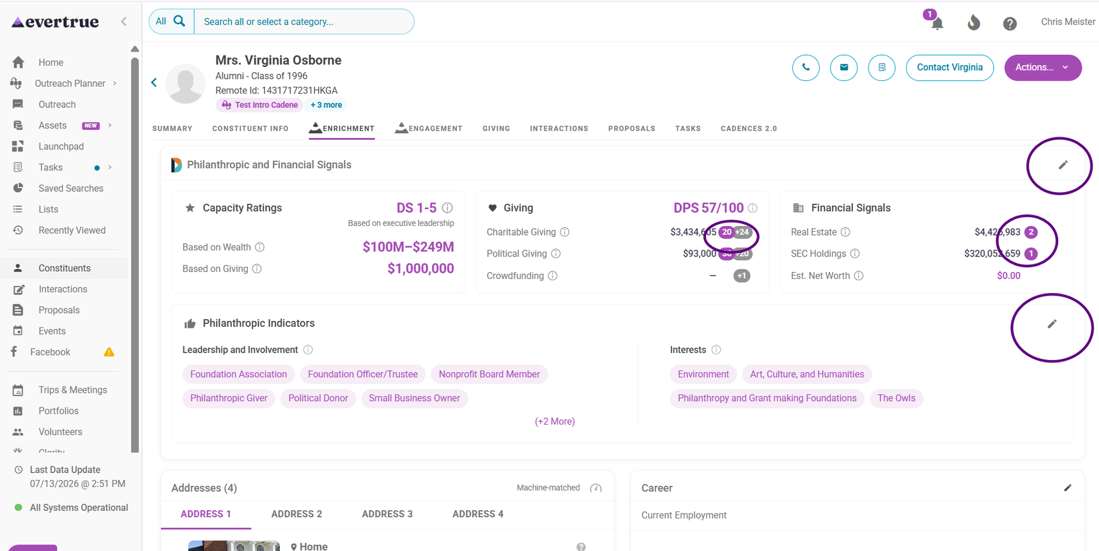Open the notifications bell icon
The width and height of the screenshot is (1099, 551).
937,23
